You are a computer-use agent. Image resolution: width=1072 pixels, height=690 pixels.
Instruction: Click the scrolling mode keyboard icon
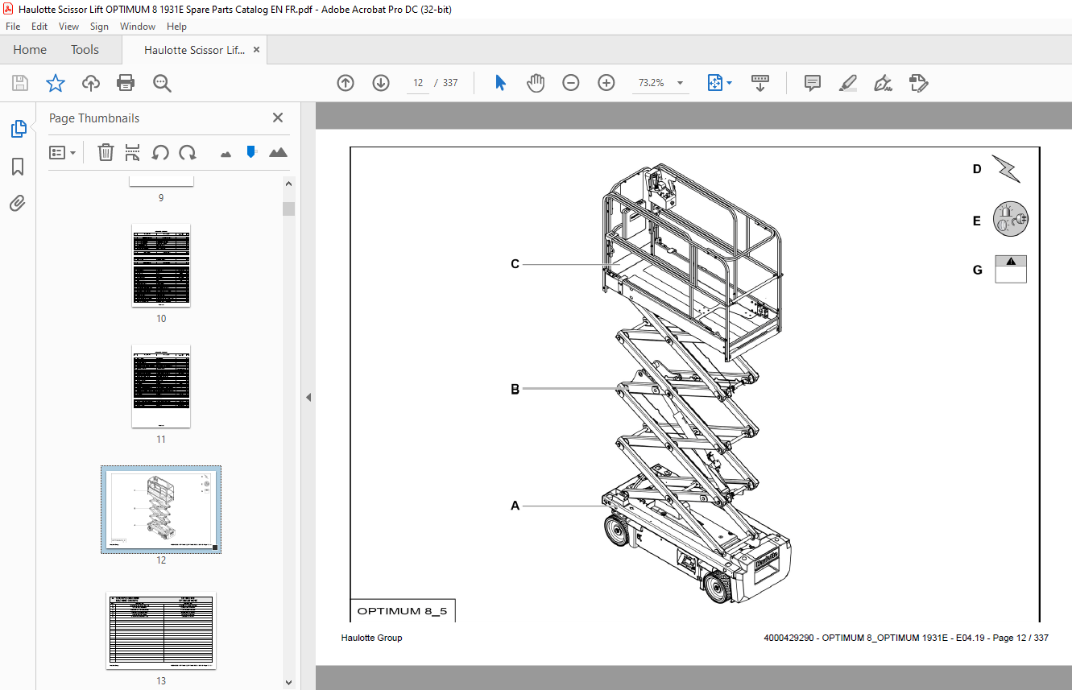click(760, 83)
